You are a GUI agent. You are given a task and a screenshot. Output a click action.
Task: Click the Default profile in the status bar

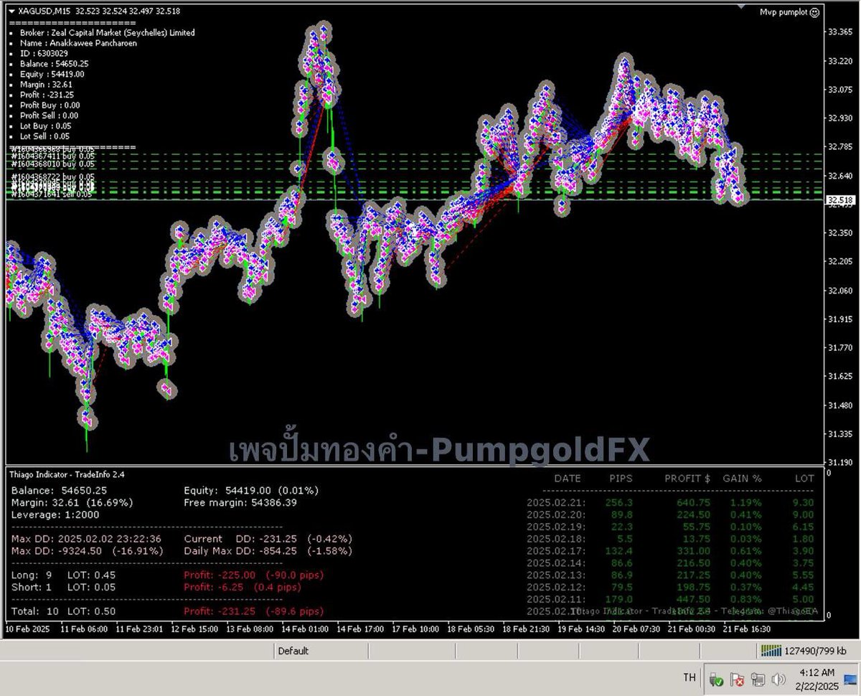pos(293,651)
